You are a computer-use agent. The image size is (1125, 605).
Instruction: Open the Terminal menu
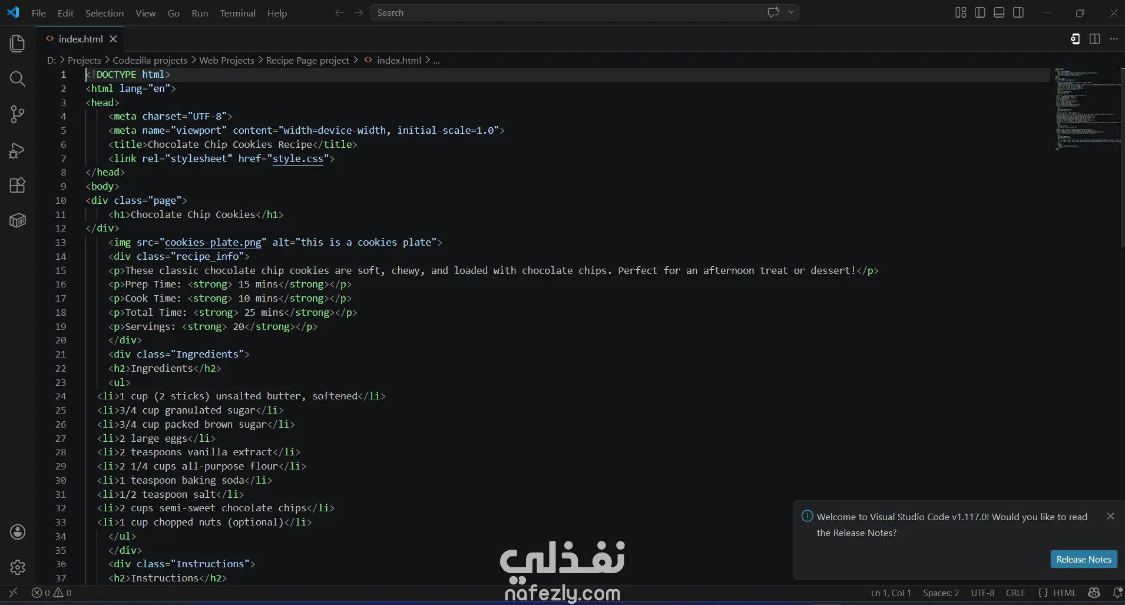238,12
